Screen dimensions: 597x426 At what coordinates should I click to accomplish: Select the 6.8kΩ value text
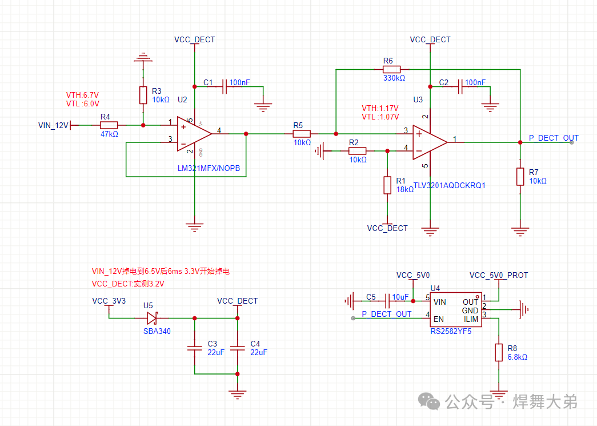[518, 357]
